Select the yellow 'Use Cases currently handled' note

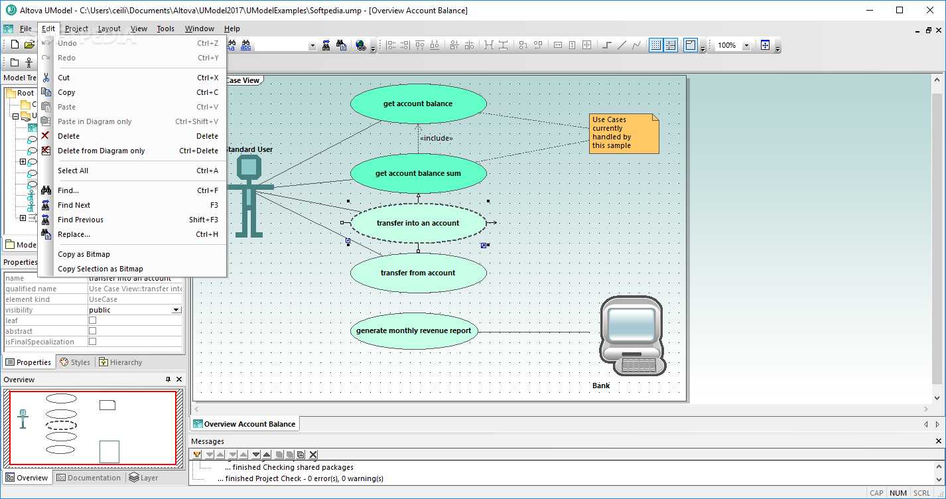point(624,133)
